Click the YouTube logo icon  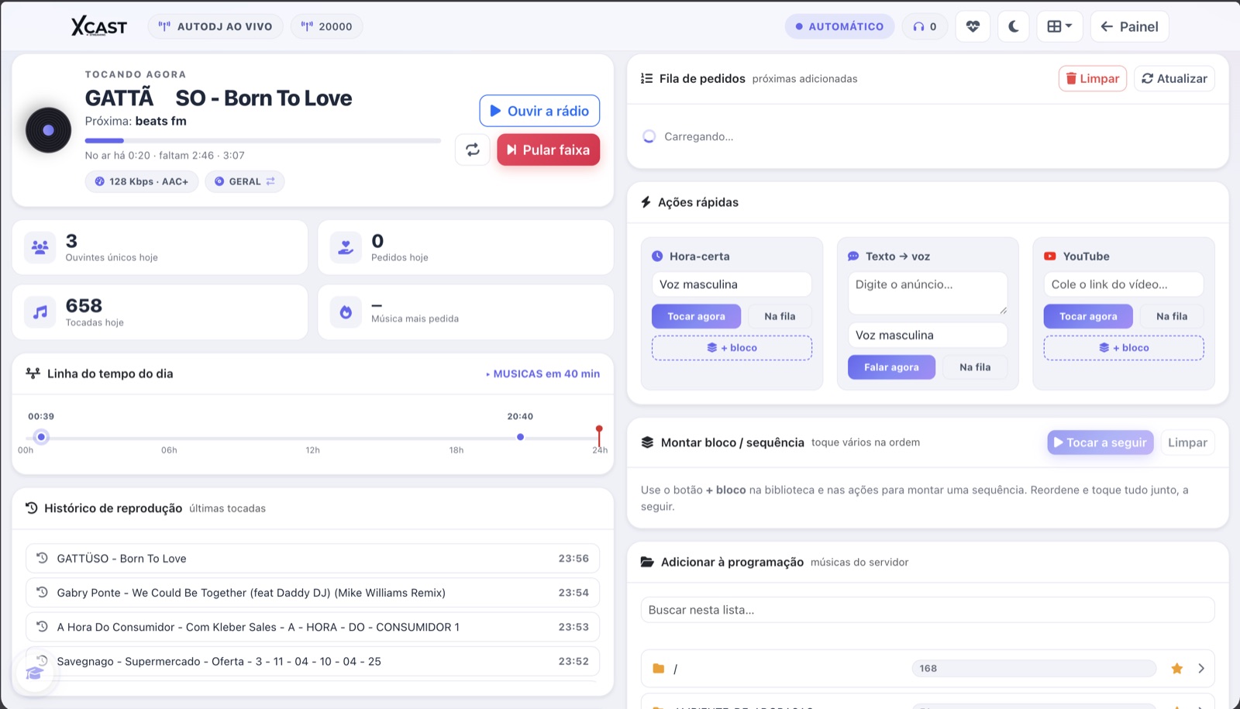pos(1050,256)
